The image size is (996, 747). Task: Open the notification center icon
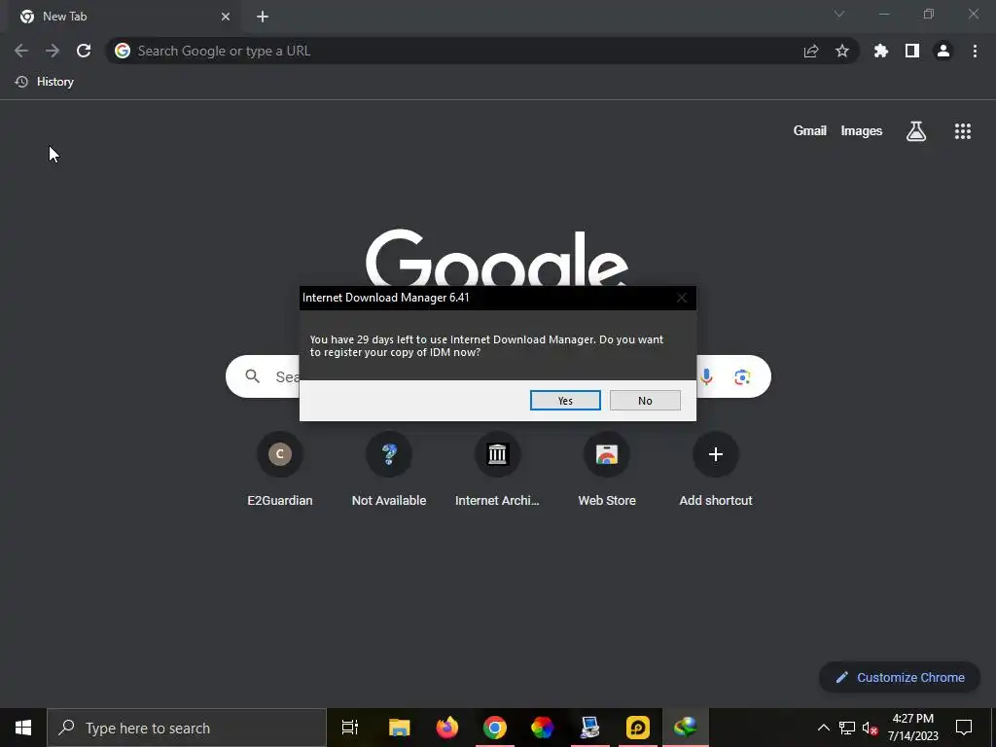pos(964,728)
